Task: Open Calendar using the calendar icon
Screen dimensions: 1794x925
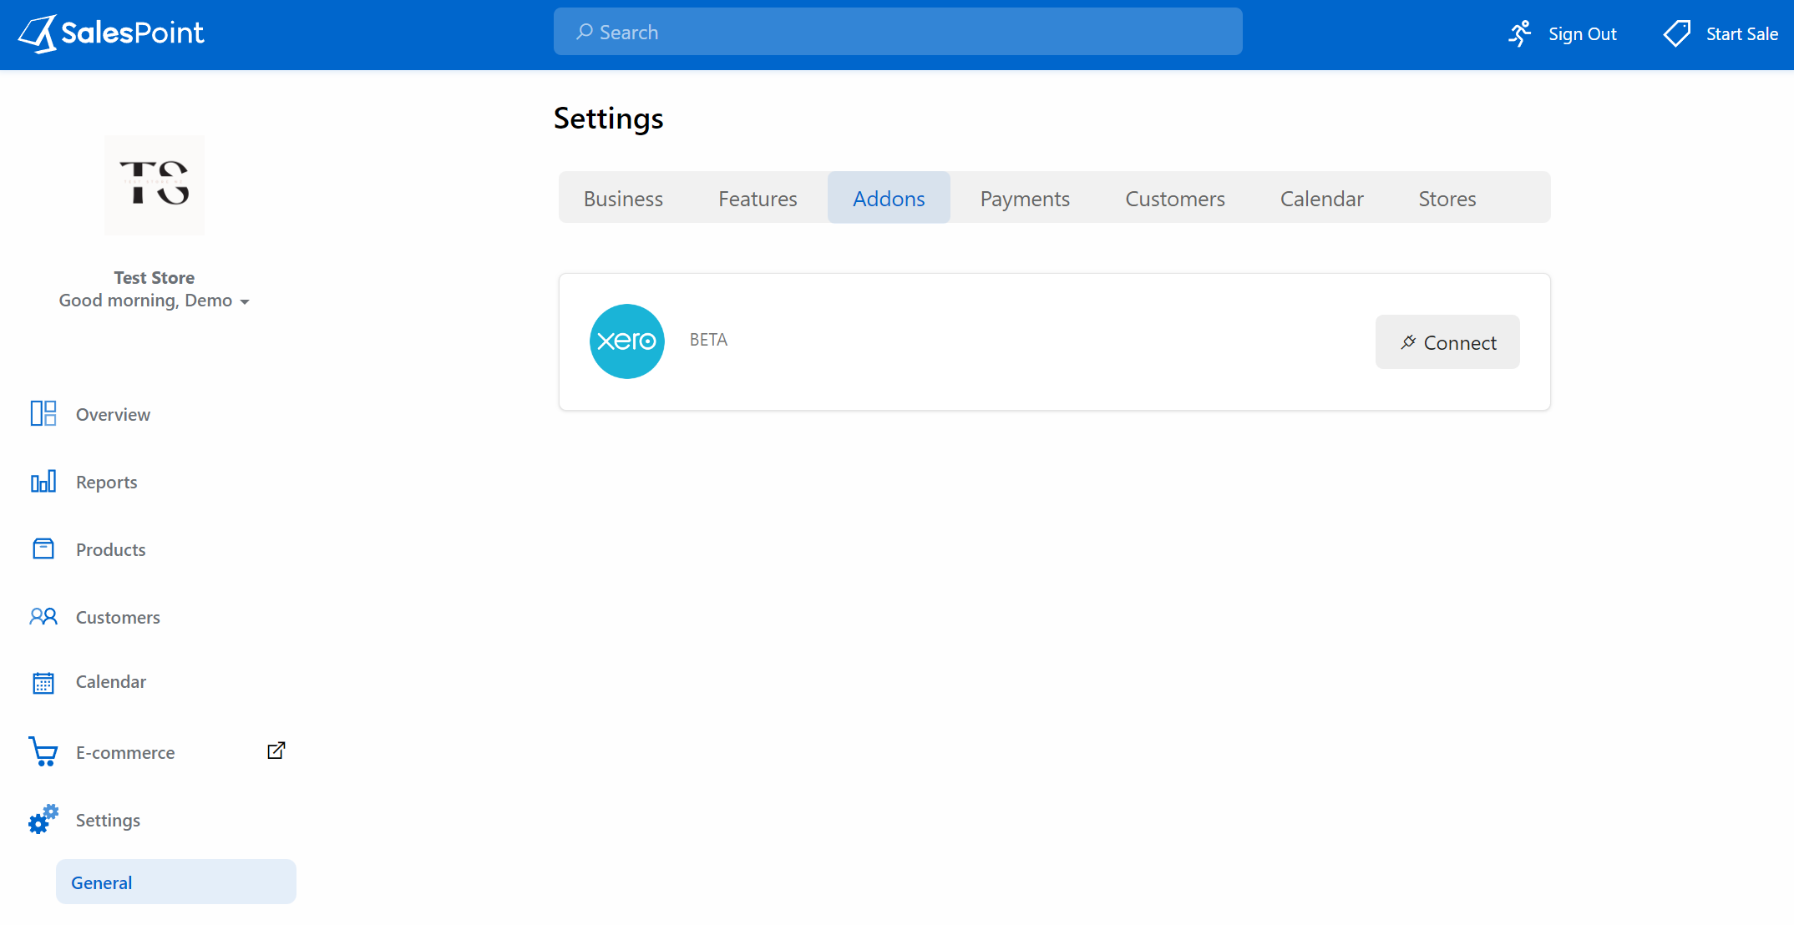Action: [43, 682]
